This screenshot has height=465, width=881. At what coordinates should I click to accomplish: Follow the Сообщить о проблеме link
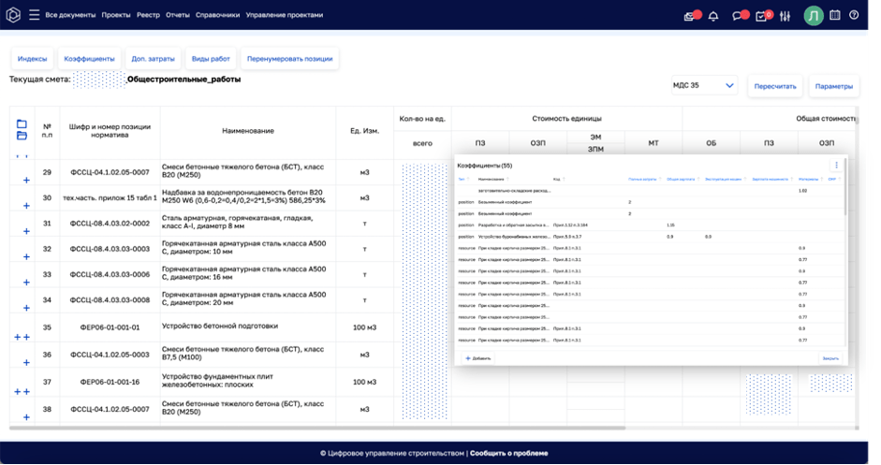point(508,453)
